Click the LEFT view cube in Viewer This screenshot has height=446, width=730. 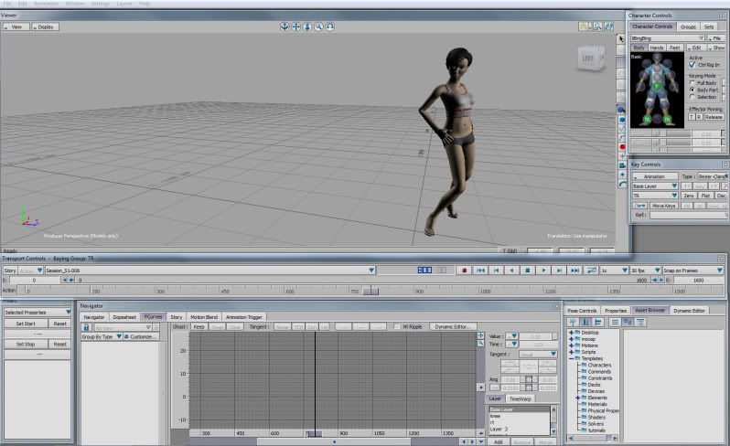pyautogui.click(x=589, y=58)
